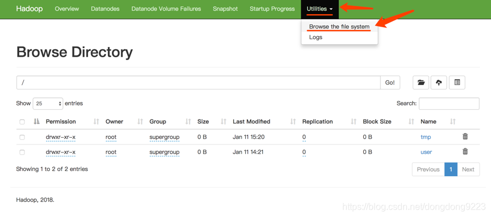Click the replication value 0 in user row
The height and width of the screenshot is (217, 491).
(304, 152)
